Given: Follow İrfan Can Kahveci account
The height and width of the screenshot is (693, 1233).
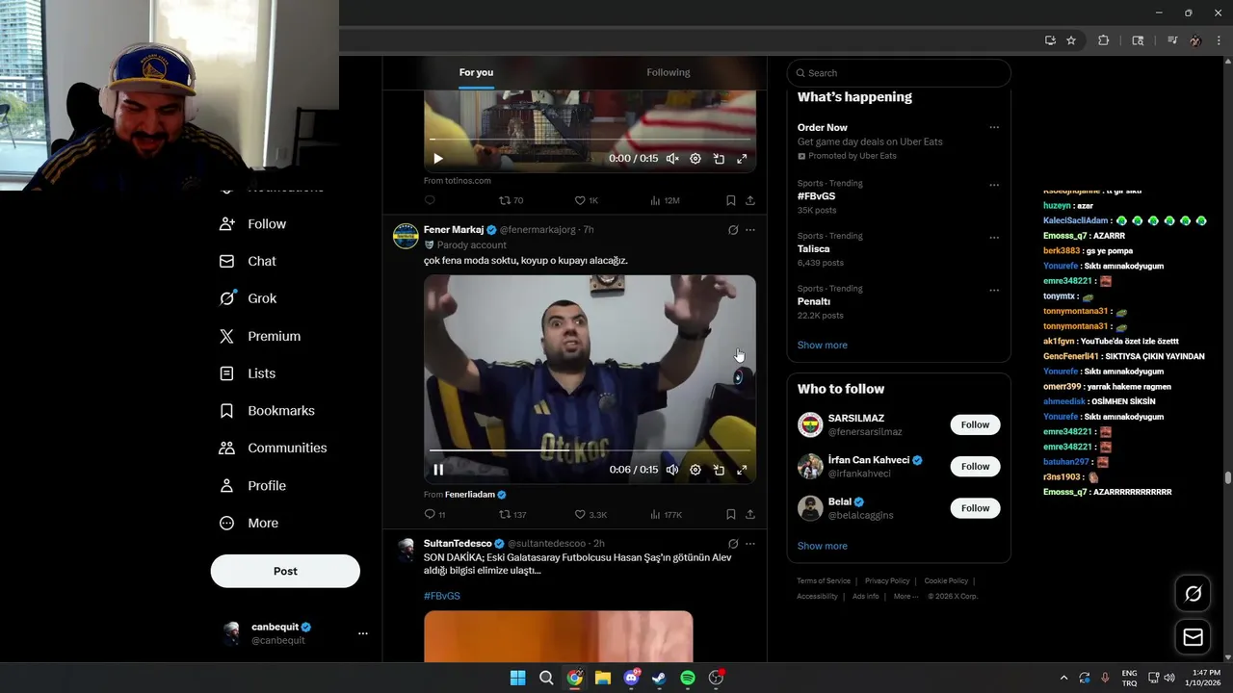Looking at the screenshot, I should coord(975,467).
